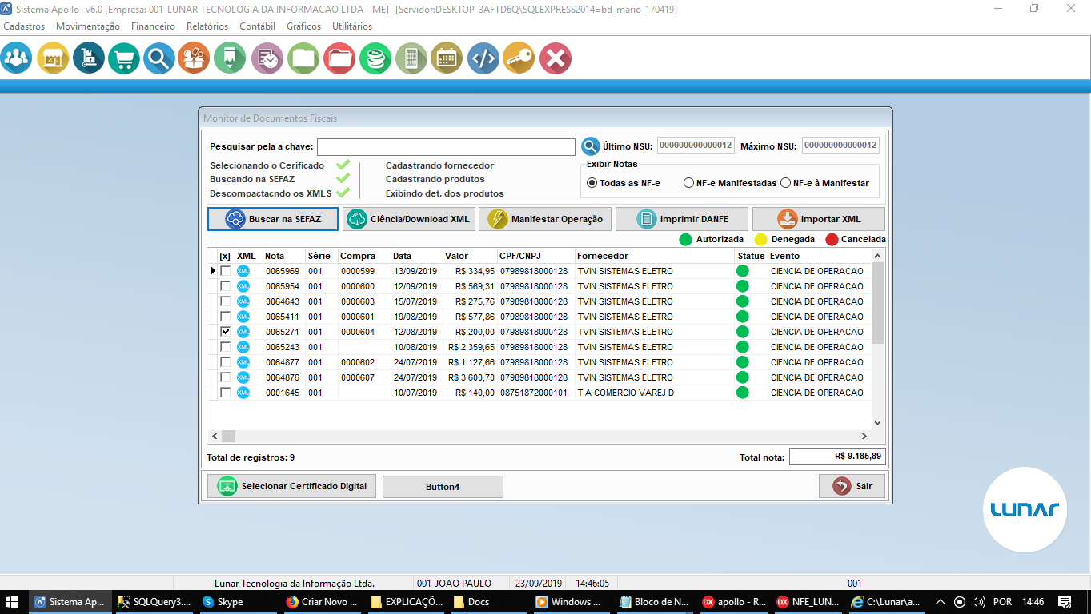Tick checkbox for nota 0065411
The image size is (1091, 614).
[226, 317]
